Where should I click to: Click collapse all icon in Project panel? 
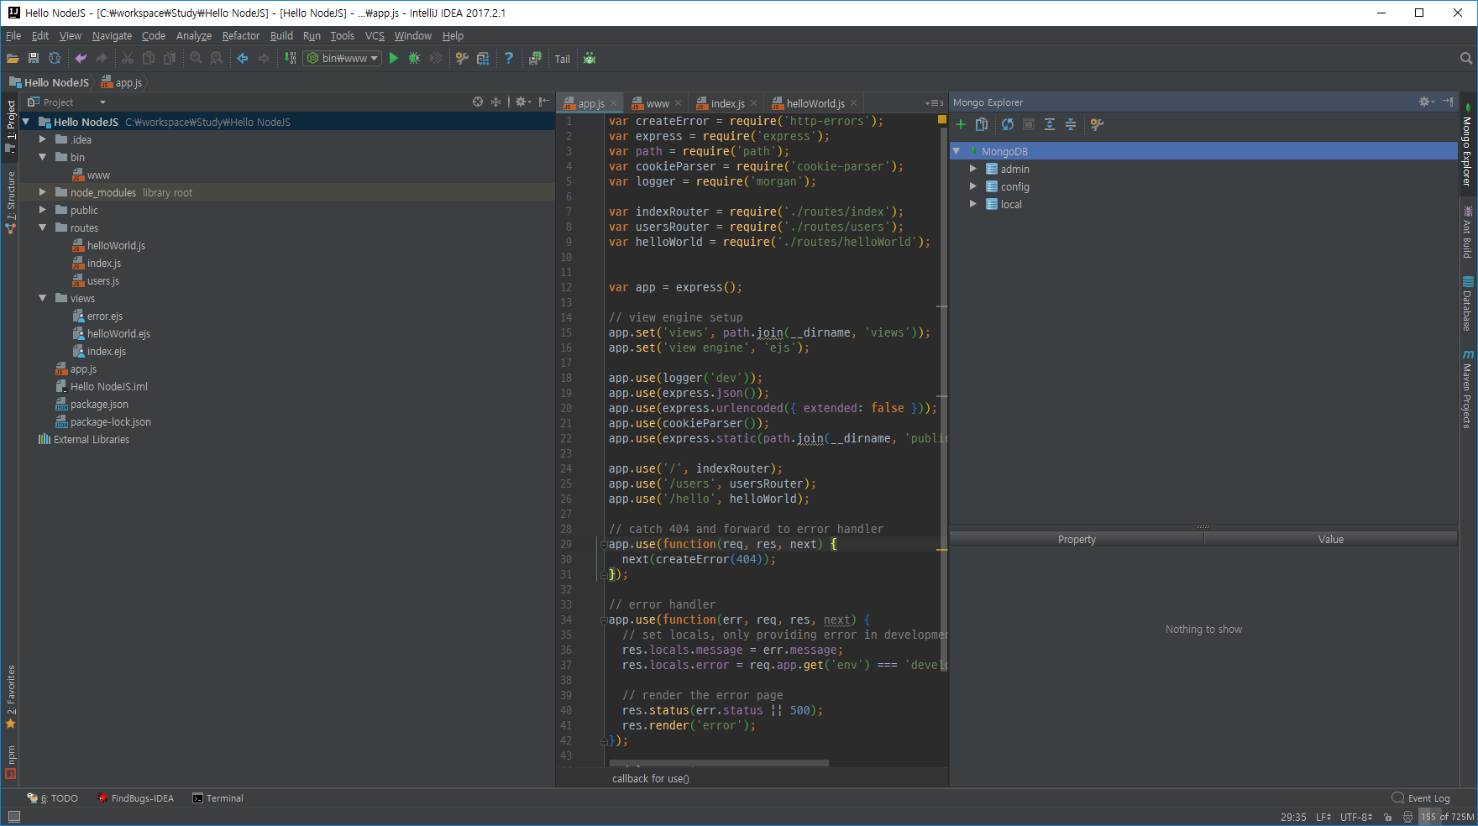click(496, 102)
